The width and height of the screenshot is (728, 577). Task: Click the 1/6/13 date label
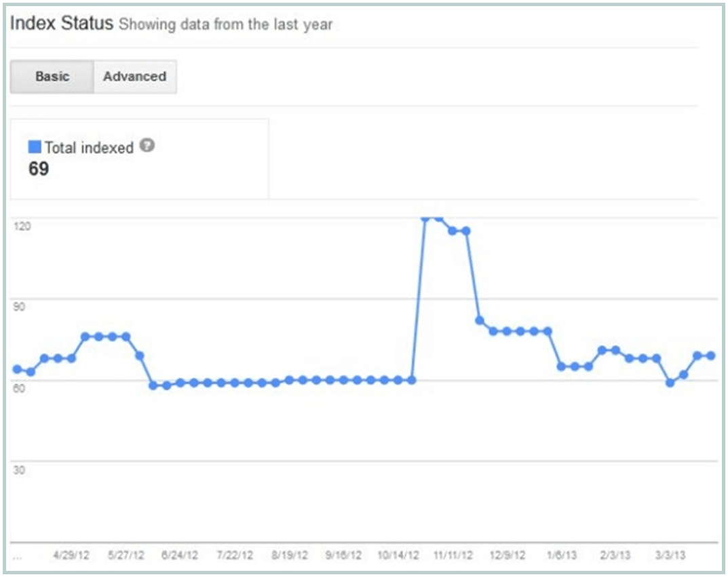561,555
